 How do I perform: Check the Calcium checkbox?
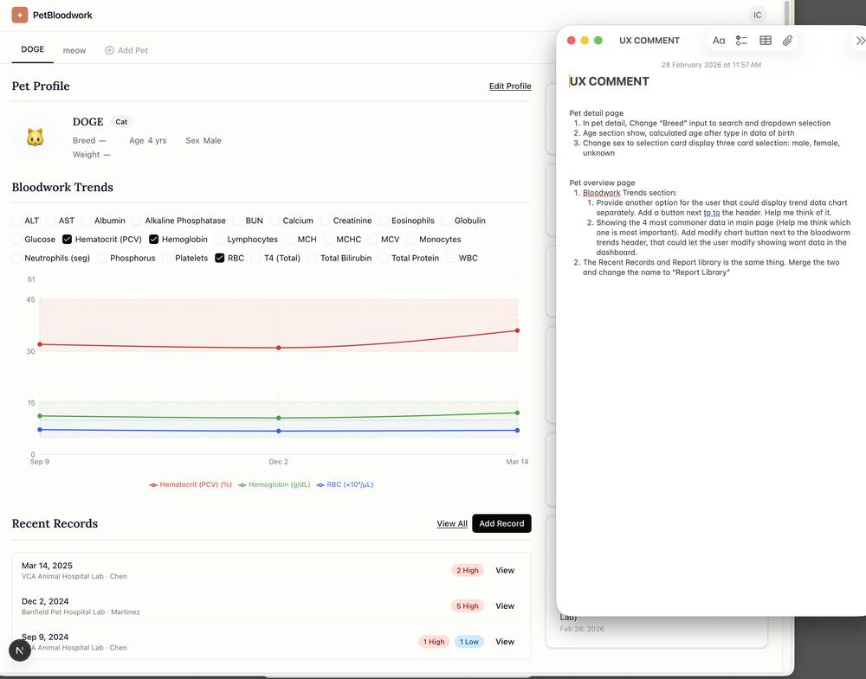click(x=275, y=221)
